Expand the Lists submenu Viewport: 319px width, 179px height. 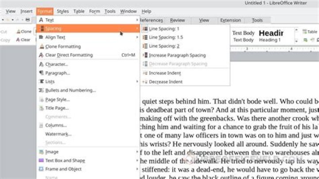[x=88, y=82]
